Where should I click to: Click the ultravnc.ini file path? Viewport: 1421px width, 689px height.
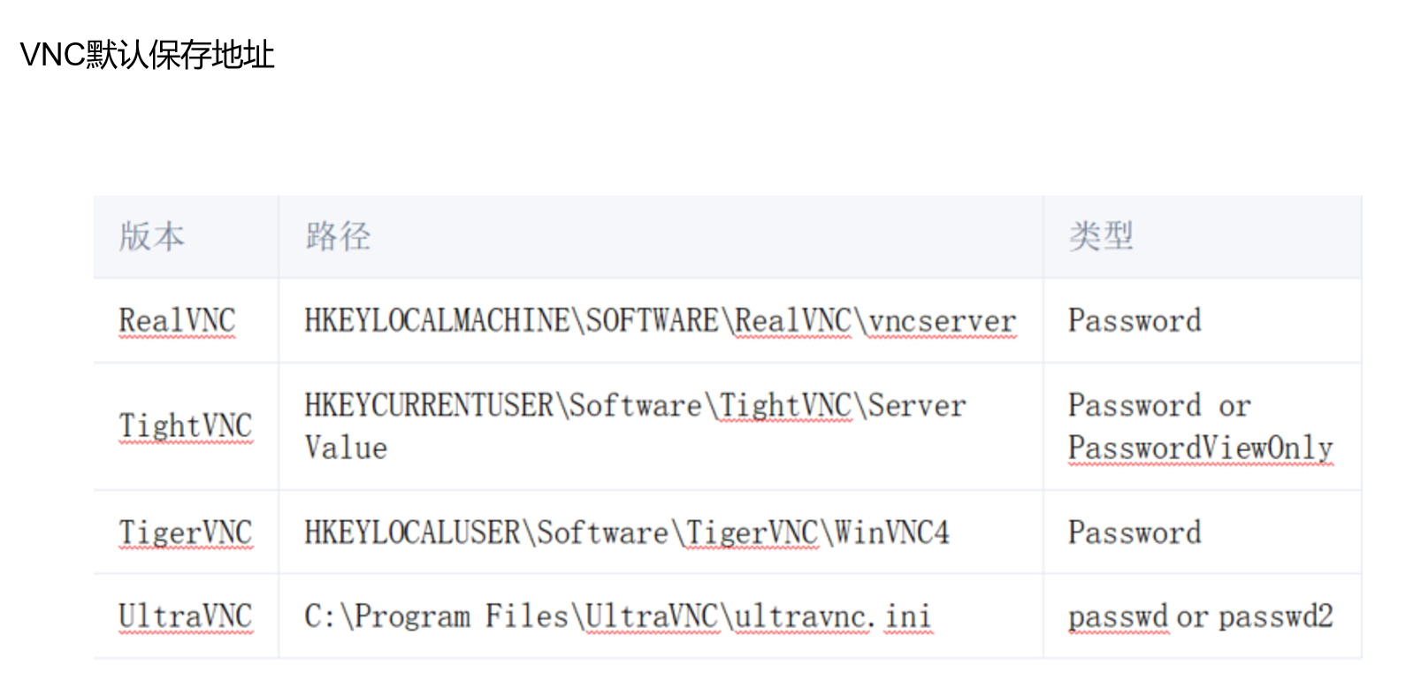[616, 616]
